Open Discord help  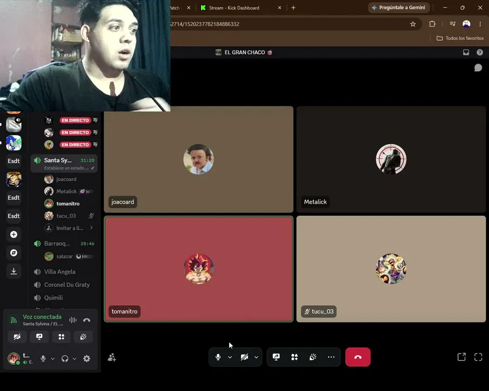coord(480,52)
